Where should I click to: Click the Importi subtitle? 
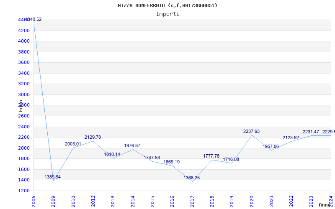tap(167, 14)
